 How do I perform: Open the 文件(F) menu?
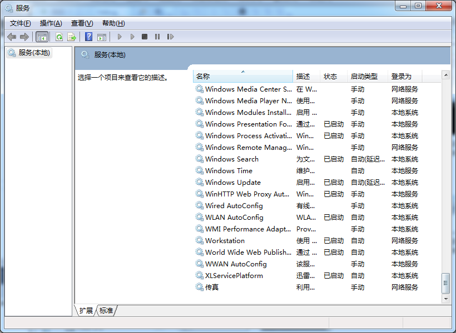21,23
